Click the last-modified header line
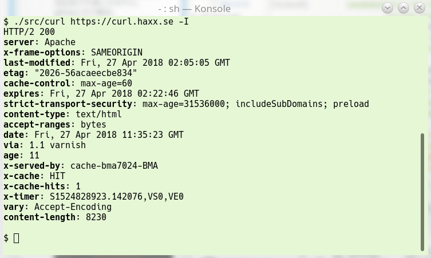Viewport: 431px width, 258px height. (117, 63)
